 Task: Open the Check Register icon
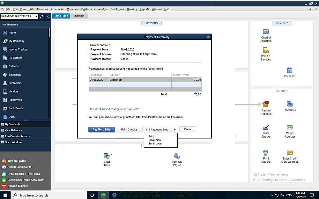click(290, 128)
